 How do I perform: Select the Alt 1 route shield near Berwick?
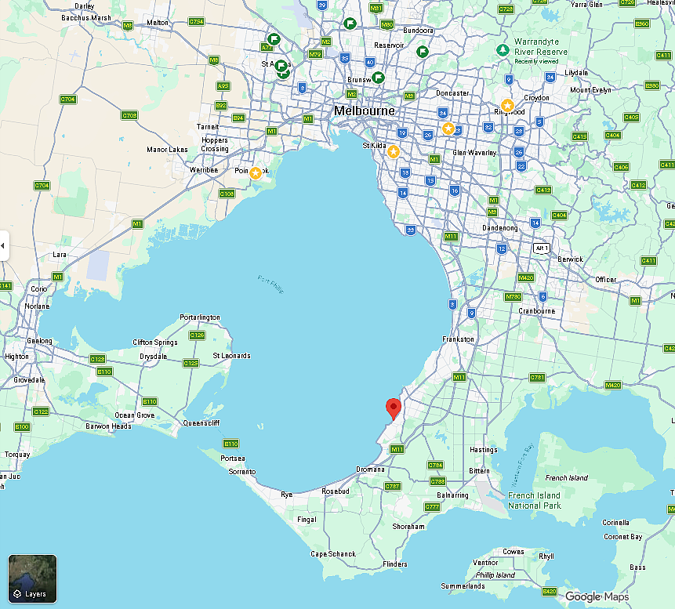[x=542, y=248]
